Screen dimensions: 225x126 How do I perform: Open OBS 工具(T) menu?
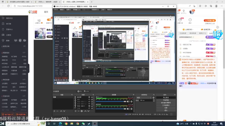pyautogui.click(x=103, y=10)
